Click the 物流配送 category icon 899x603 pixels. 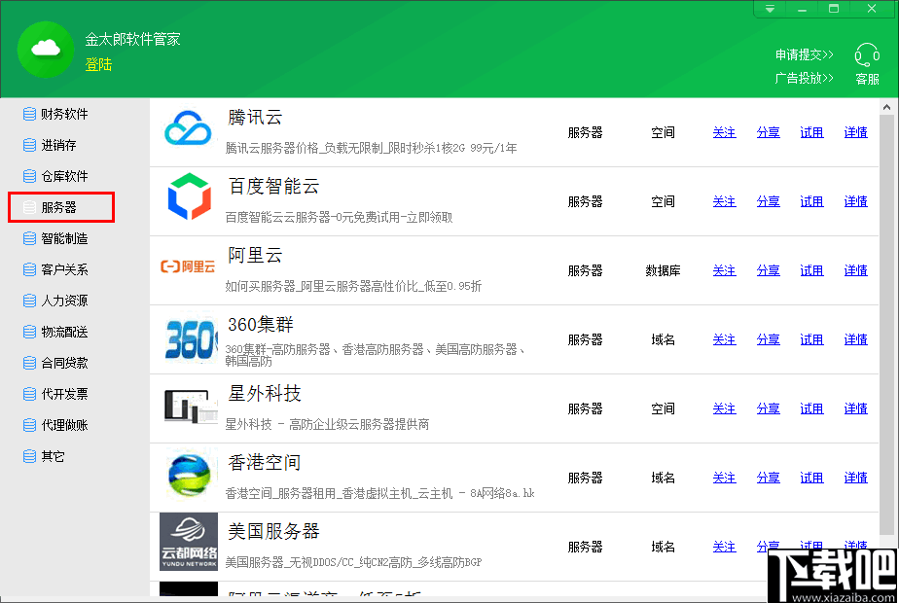pyautogui.click(x=30, y=332)
